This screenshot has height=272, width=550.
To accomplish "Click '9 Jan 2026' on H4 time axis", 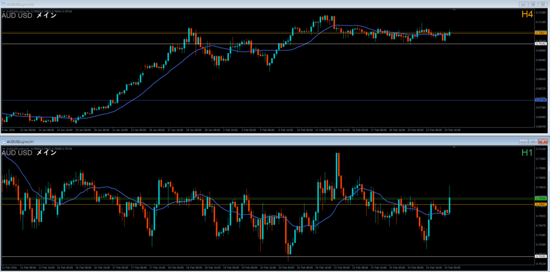I will (7, 130).
